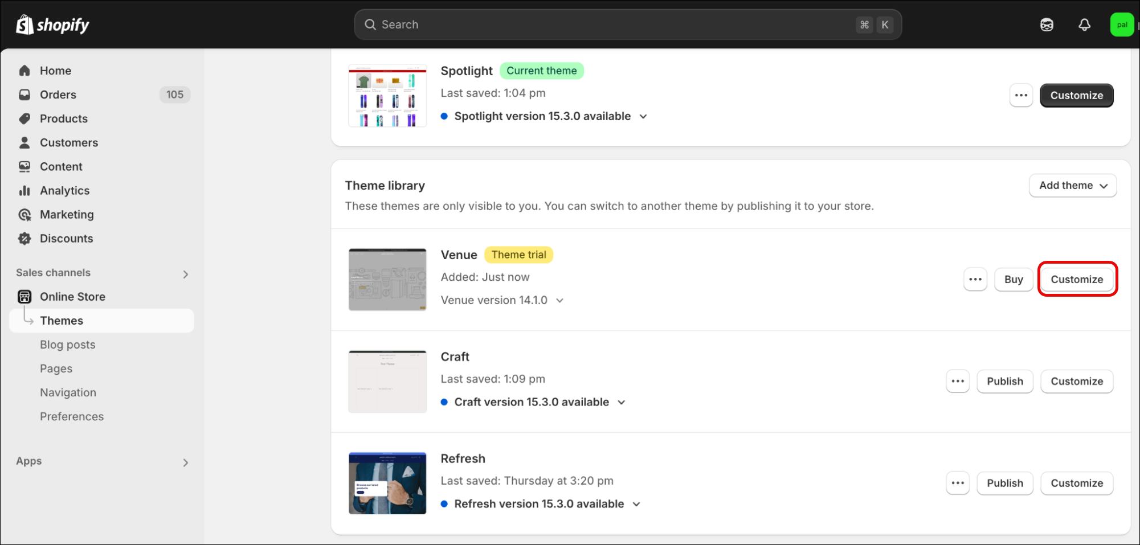Customize the current Spotlight theme

click(1077, 95)
